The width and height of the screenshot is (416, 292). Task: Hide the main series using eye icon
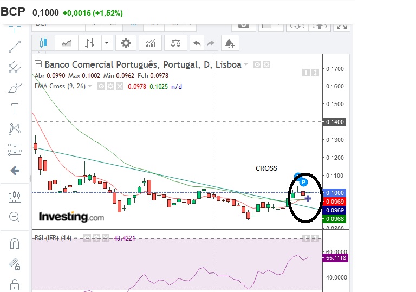(257, 64)
